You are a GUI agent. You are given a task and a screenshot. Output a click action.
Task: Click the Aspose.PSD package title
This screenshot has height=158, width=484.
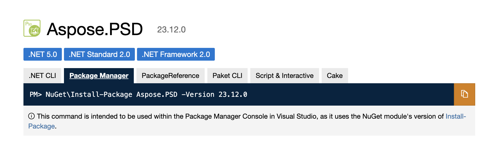pos(95,29)
